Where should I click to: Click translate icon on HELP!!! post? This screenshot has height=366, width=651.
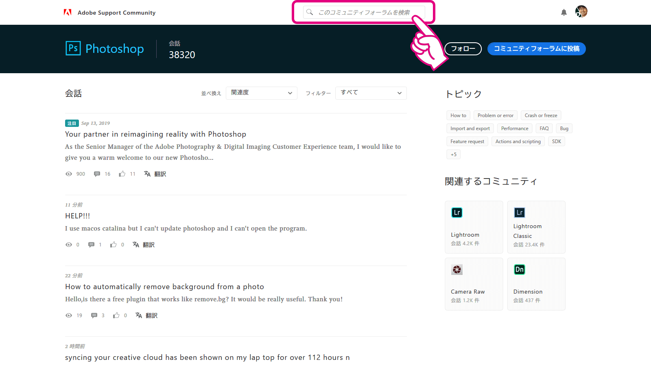(136, 244)
